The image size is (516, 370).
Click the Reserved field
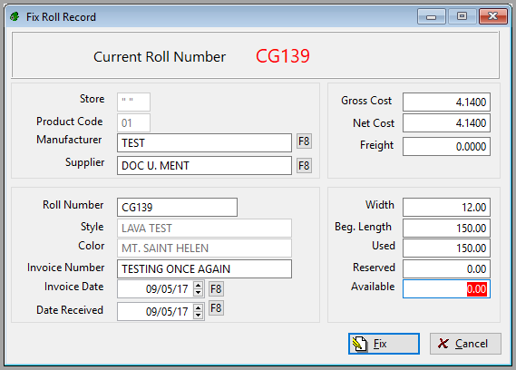(x=446, y=269)
